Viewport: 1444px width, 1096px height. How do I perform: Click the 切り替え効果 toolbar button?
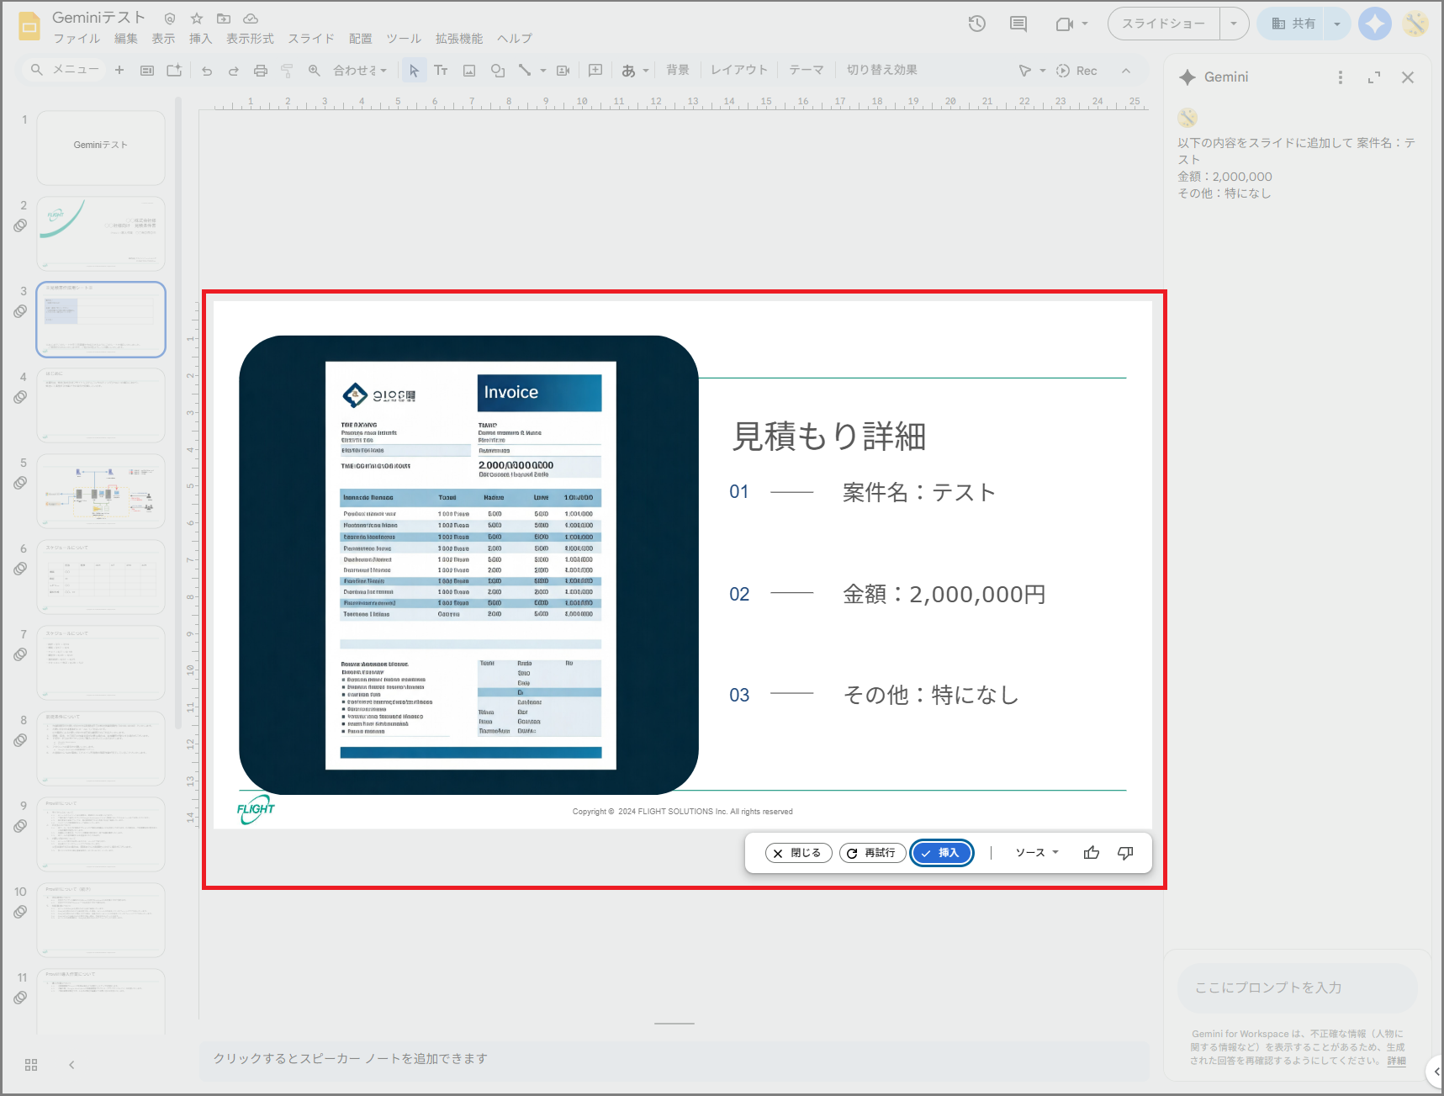[882, 71]
